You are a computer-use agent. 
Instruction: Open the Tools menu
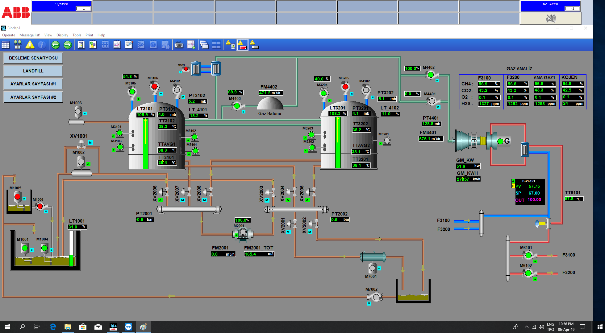[x=77, y=35]
